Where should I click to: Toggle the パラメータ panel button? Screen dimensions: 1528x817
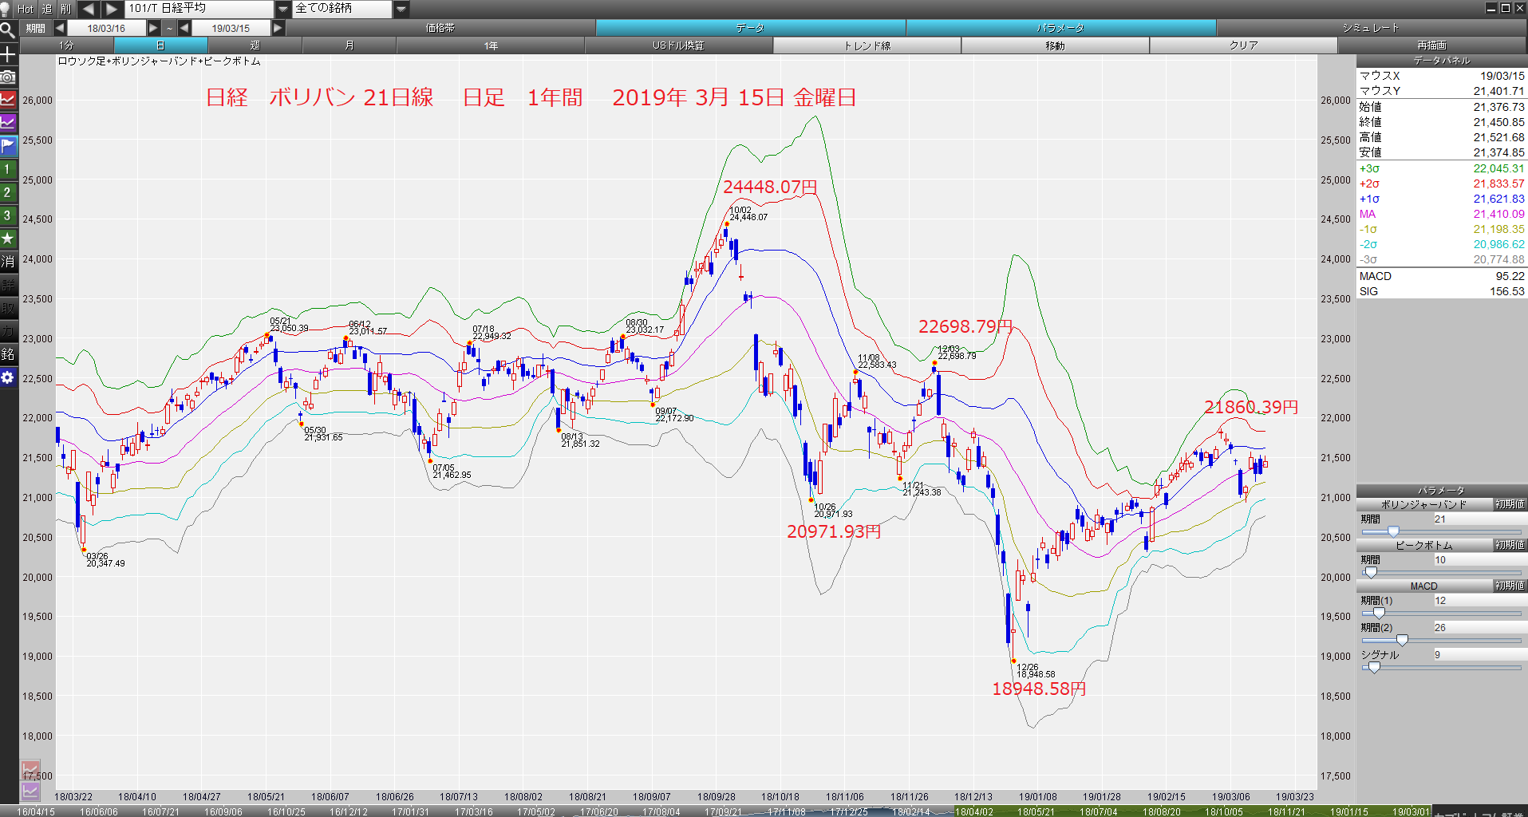pyautogui.click(x=1060, y=28)
